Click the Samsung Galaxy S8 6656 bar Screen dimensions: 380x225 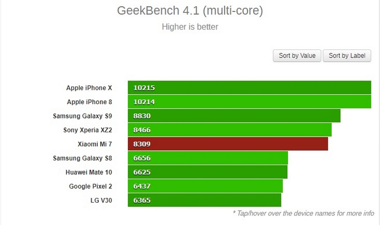(x=208, y=158)
